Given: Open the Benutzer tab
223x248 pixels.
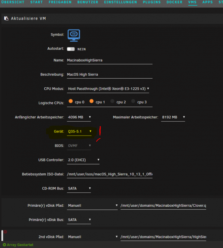Looking at the screenshot, I should coord(88,2).
